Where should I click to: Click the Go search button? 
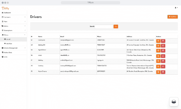(116, 26)
